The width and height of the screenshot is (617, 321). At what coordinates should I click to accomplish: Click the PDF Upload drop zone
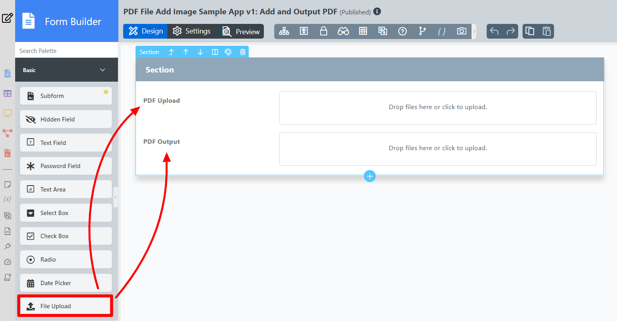click(438, 108)
